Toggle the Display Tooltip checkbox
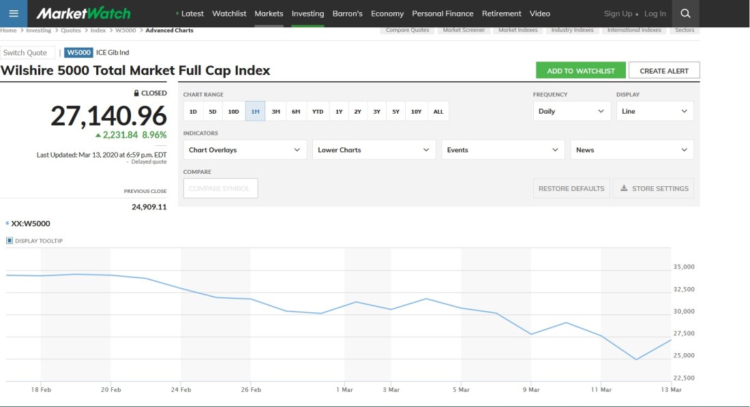 [10, 241]
